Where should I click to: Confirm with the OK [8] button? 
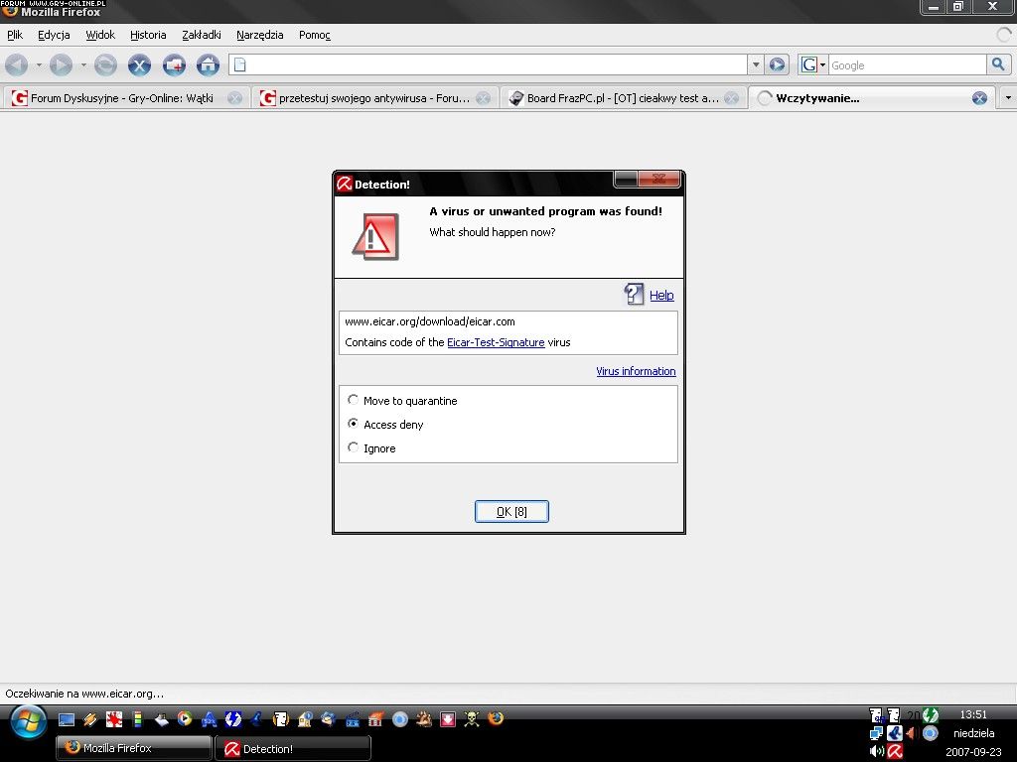[x=511, y=511]
